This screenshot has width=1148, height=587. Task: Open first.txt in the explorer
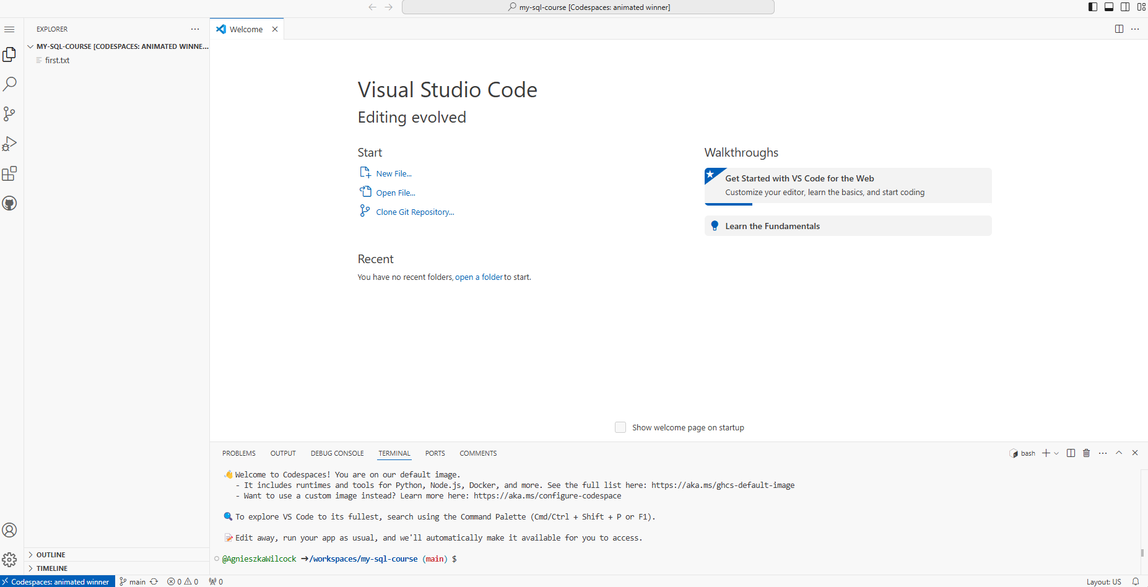57,60
